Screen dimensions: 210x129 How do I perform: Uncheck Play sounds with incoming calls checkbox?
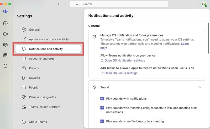[x=102, y=108]
